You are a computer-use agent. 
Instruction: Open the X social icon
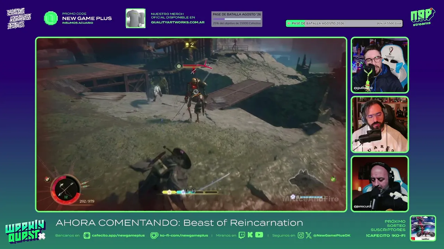point(309,236)
